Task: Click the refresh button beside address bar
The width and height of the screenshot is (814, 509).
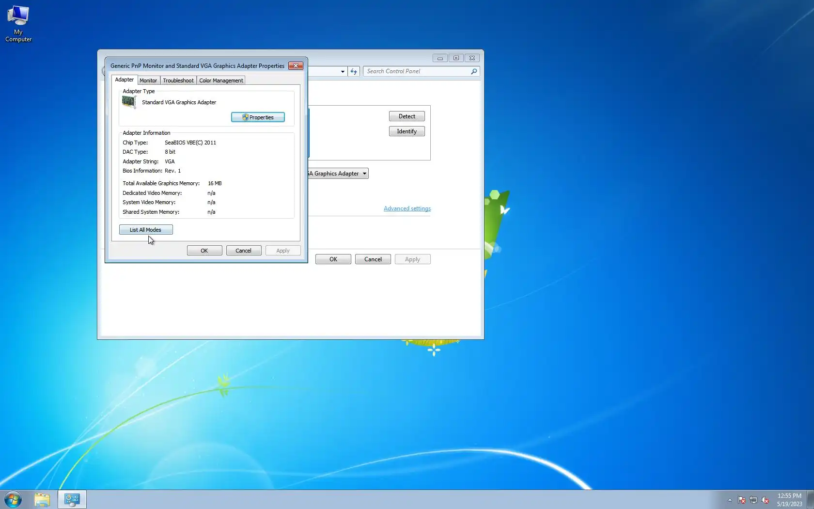Action: pos(354,71)
